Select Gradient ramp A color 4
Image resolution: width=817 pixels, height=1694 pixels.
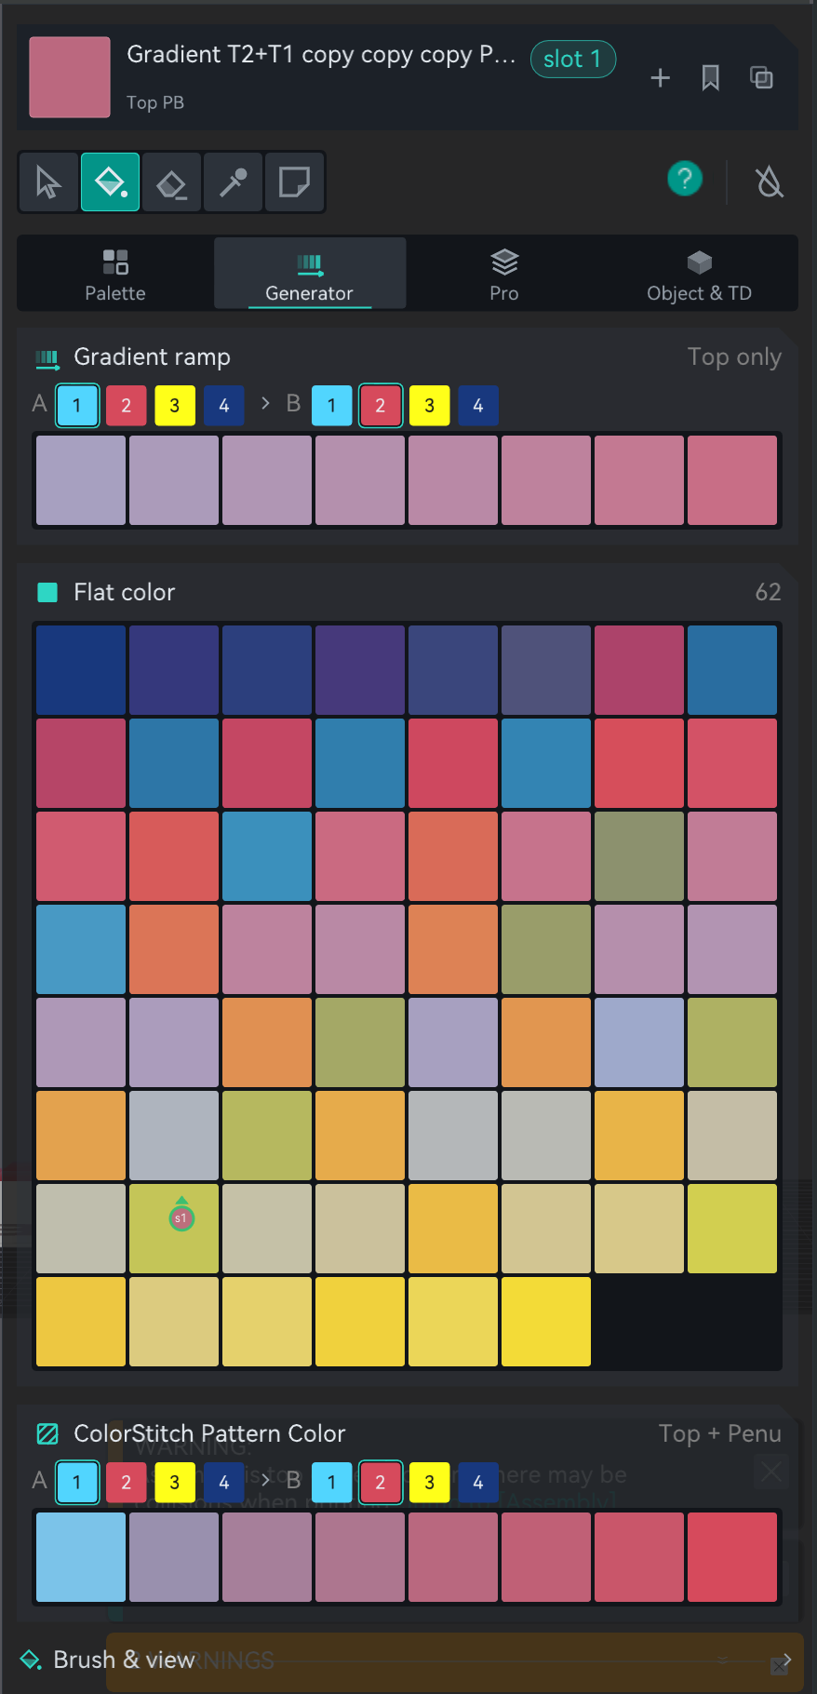pyautogui.click(x=223, y=406)
